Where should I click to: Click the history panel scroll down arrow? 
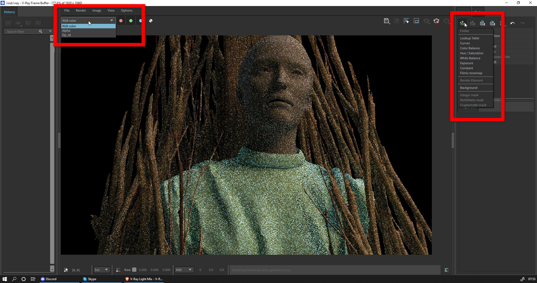(52, 269)
